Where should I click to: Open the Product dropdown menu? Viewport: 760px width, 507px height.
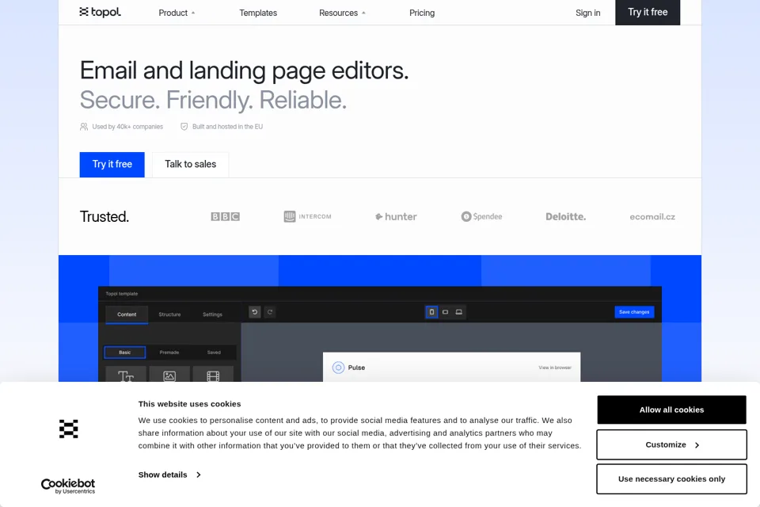[177, 13]
